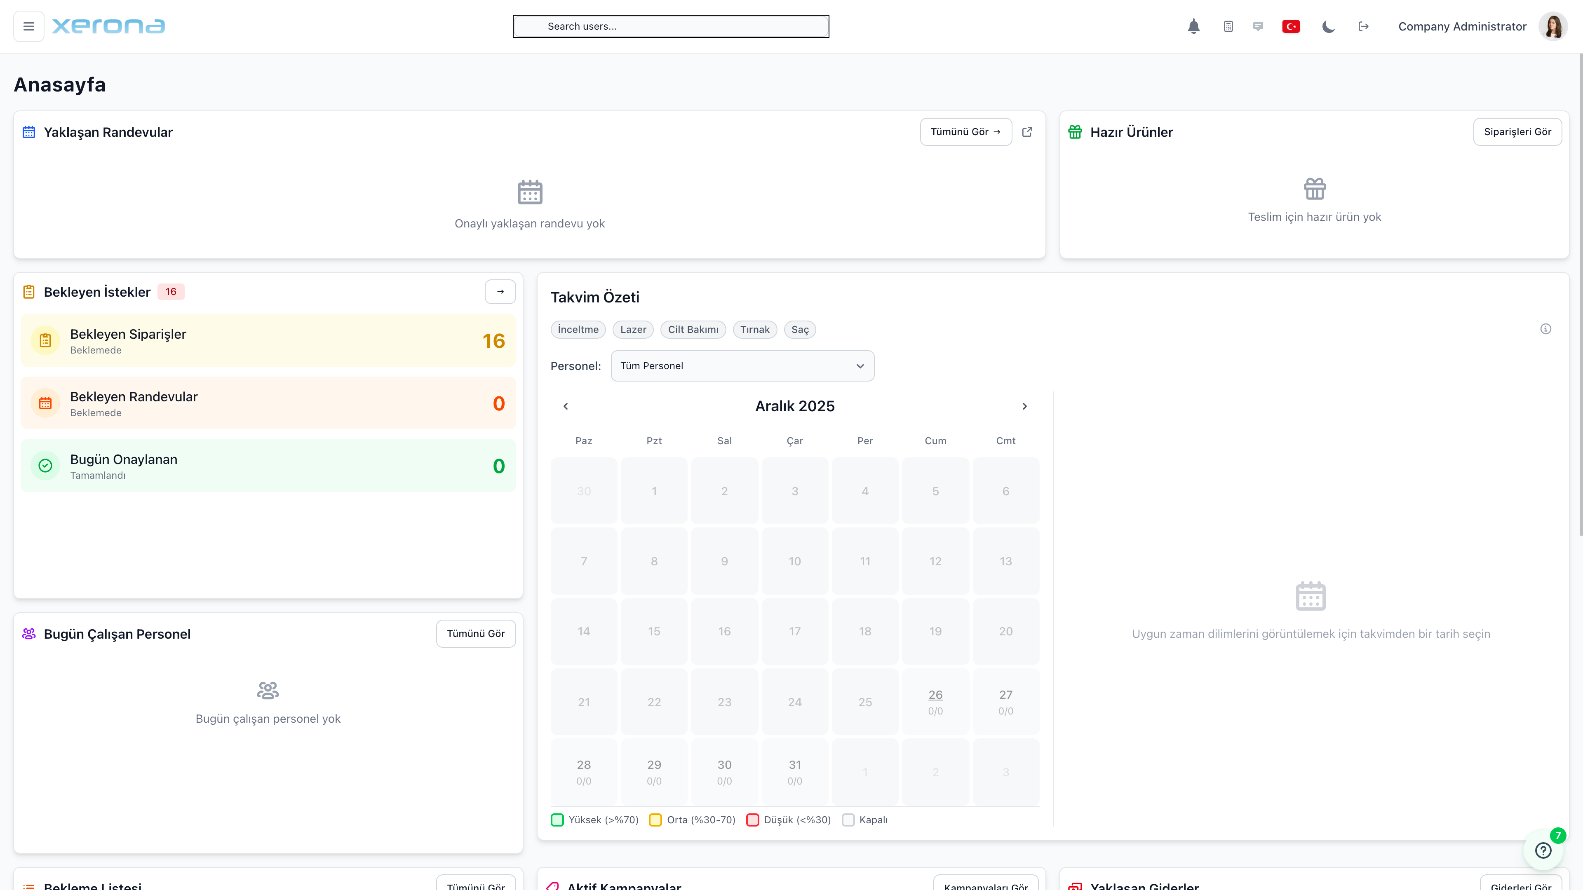
Task: Click the calendar info icon
Action: click(x=1545, y=329)
